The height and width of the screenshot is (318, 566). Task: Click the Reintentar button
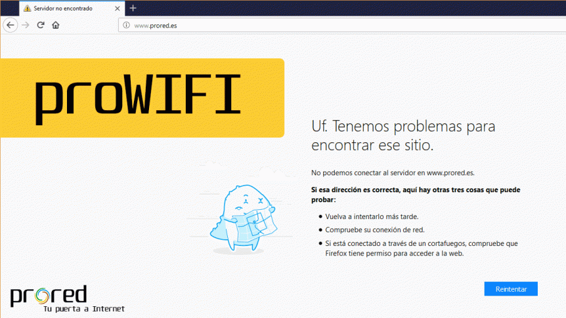[x=511, y=288]
